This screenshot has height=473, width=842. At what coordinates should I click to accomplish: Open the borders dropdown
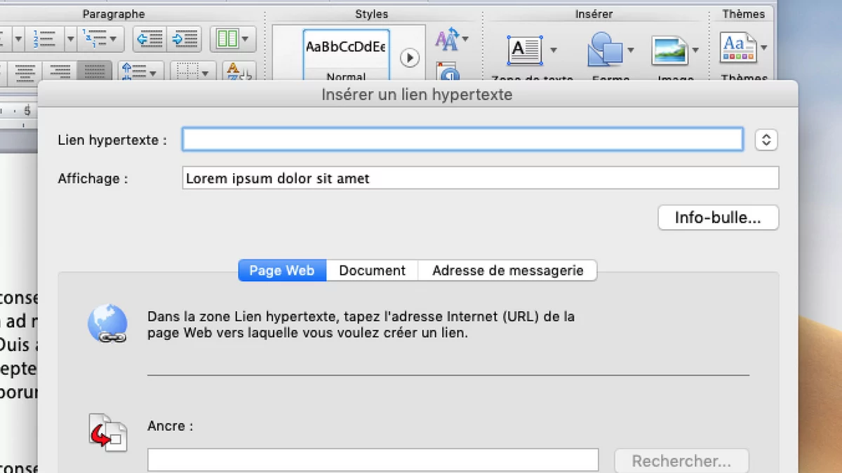(192, 72)
